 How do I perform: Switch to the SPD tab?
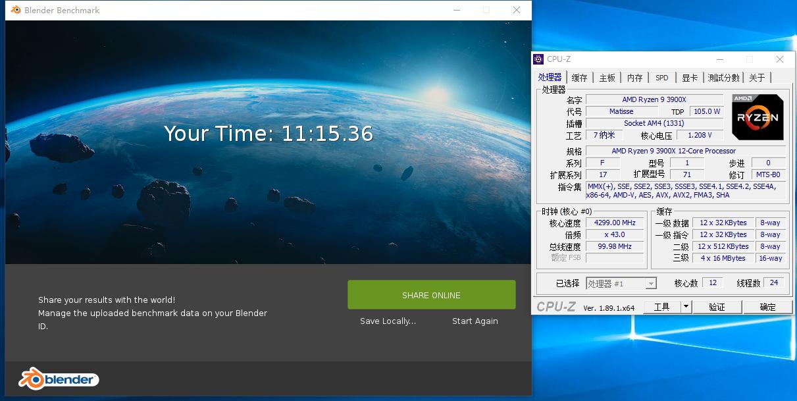coord(661,77)
